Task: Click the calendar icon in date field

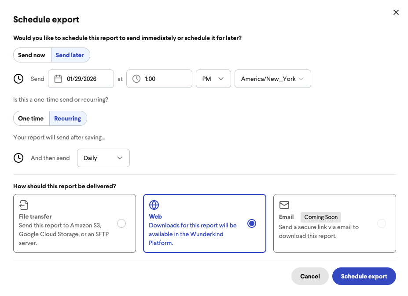Action: 58,79
